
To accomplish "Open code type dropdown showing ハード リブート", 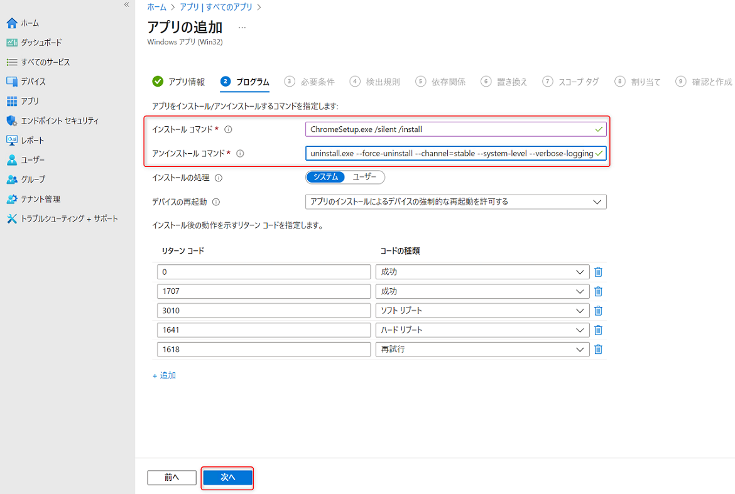I will [482, 330].
